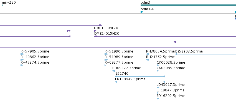The height and width of the screenshot is (100, 236).
Task: Select the RH51989.5prime feature label
Action: tap(119, 57)
